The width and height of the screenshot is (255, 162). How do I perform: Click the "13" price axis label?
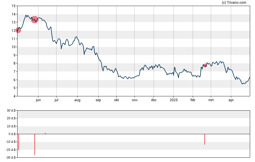click(x=13, y=22)
